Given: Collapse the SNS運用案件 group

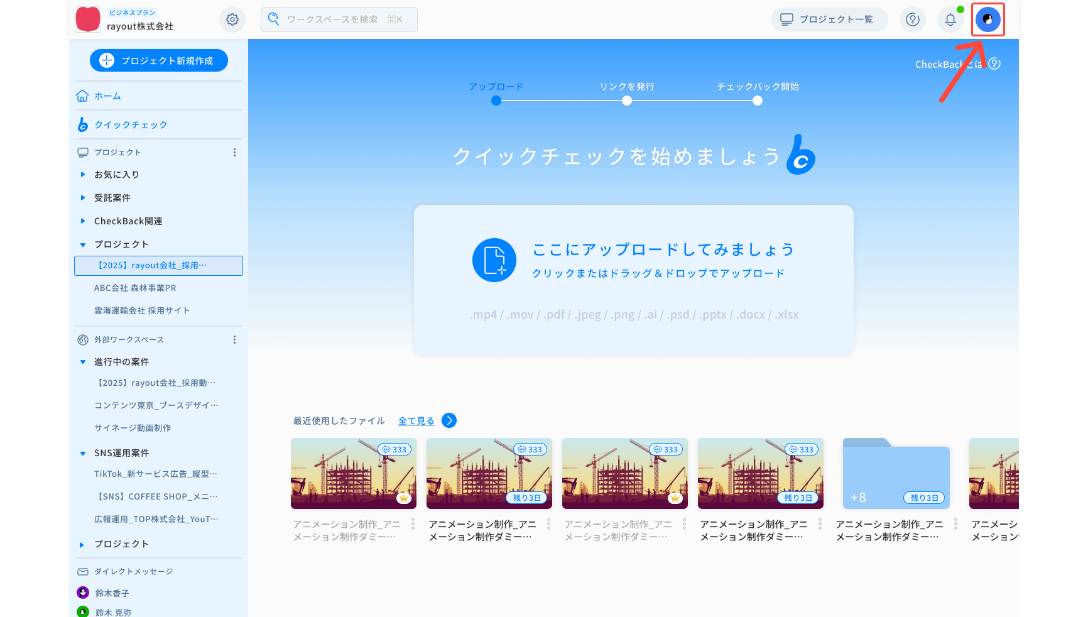Looking at the screenshot, I should pos(82,453).
